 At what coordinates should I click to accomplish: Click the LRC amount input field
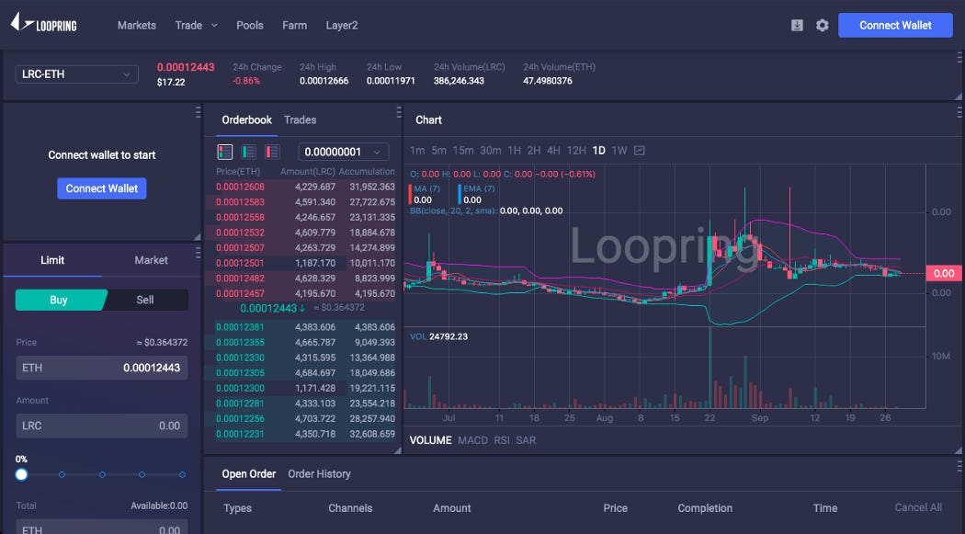pyautogui.click(x=101, y=426)
